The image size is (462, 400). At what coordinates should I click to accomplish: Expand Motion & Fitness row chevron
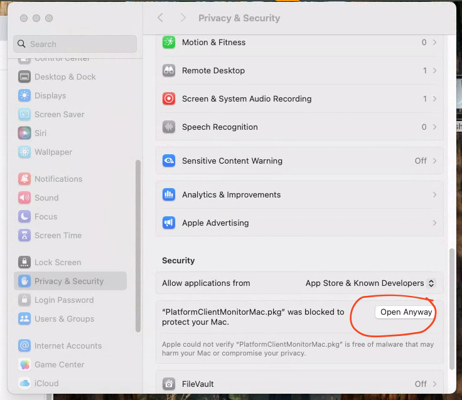click(434, 43)
